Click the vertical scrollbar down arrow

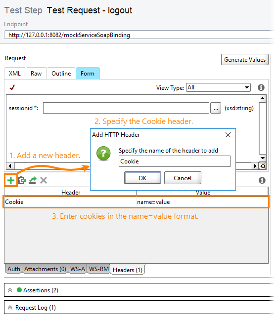[x=263, y=158]
